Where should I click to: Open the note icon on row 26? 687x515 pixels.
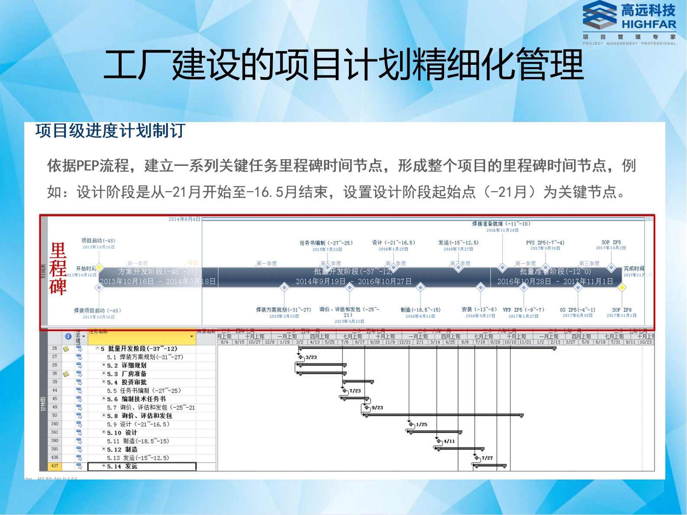point(66,349)
